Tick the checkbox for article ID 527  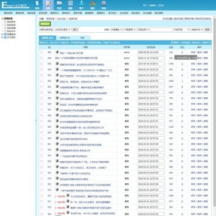pyautogui.click(x=42, y=110)
